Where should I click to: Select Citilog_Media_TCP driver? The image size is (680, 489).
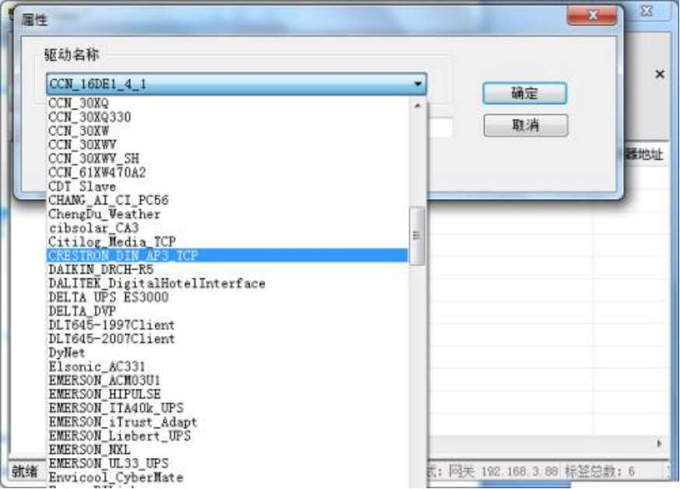click(227, 242)
